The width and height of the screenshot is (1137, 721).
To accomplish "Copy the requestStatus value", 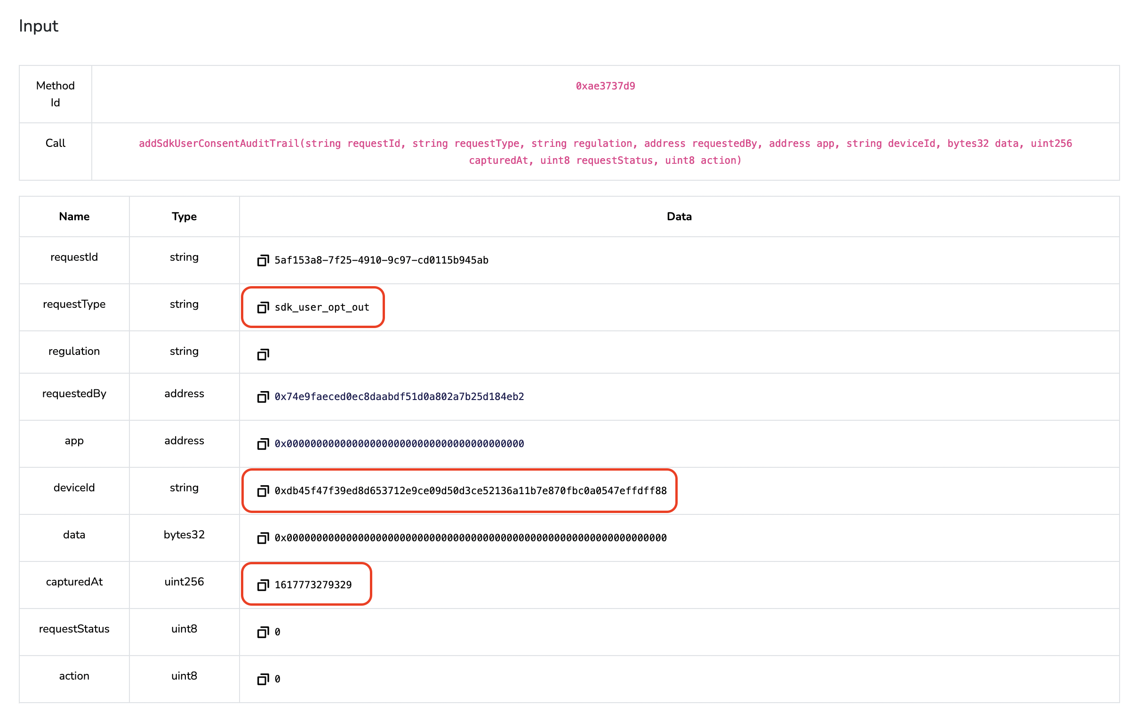I will tap(263, 632).
